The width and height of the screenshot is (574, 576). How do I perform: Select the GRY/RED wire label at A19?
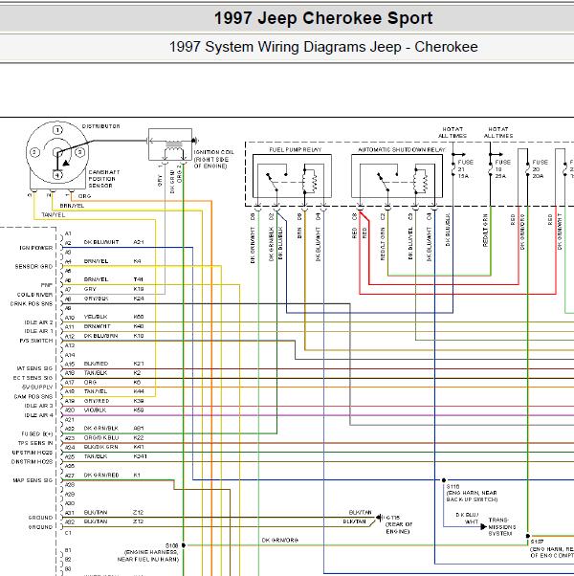(97, 401)
